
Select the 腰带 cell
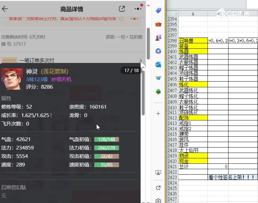[x=193, y=134]
